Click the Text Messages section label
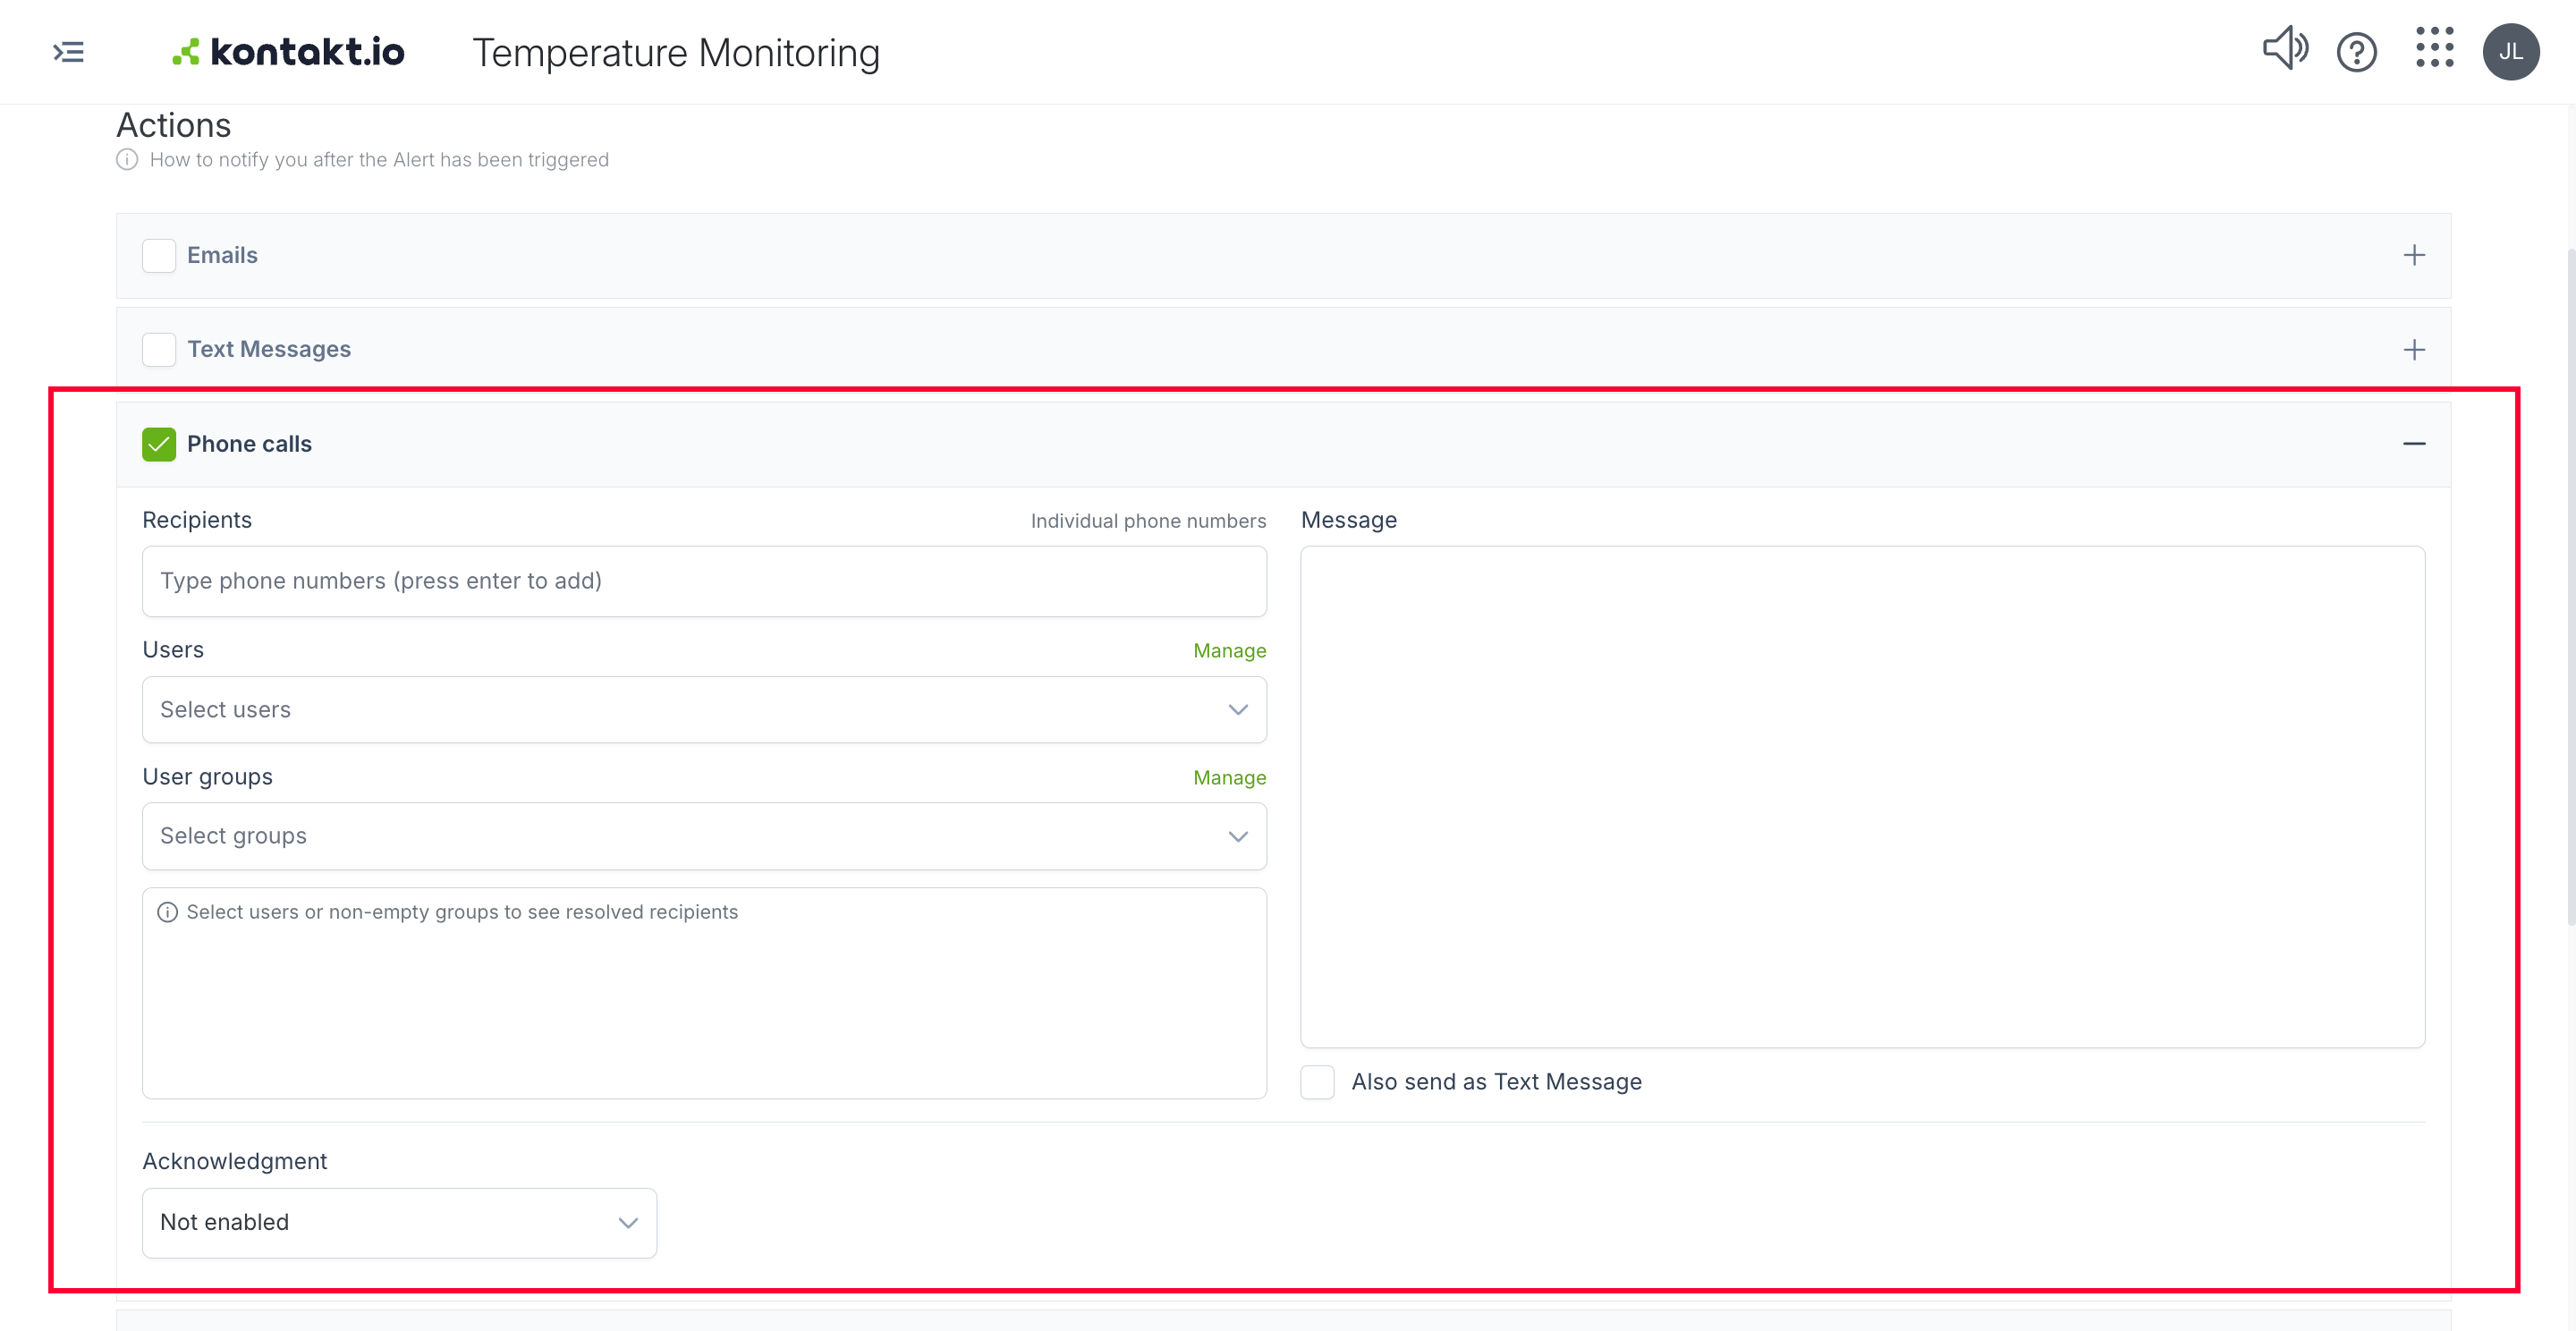 269,350
